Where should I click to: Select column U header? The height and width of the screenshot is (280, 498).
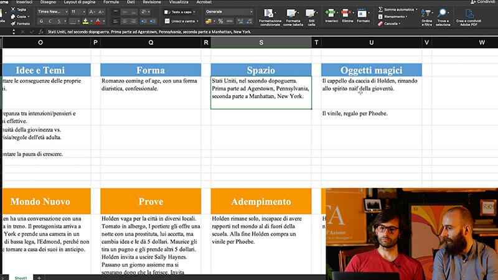click(371, 42)
